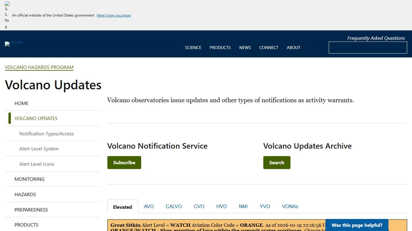Click the Frequently Asked Questions link
The image size is (412, 231).
[376, 38]
